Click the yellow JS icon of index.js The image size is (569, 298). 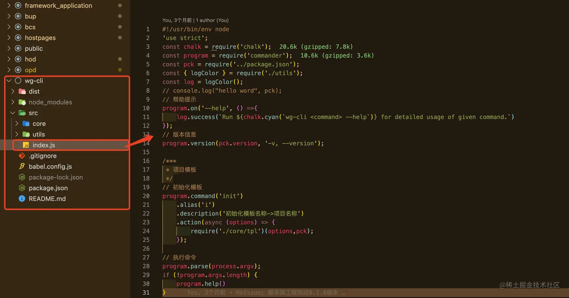(26, 145)
